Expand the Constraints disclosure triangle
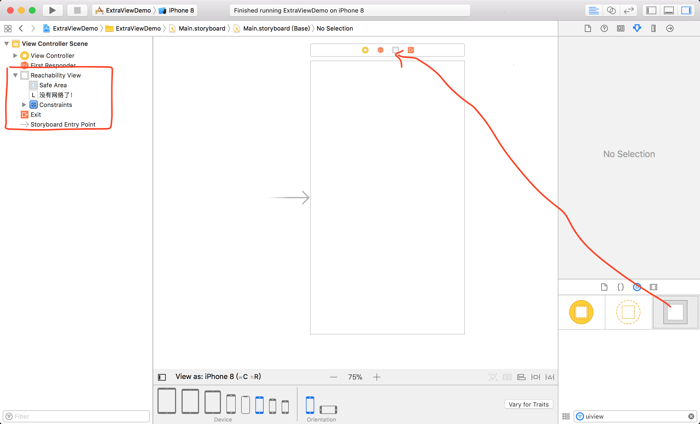 [24, 105]
